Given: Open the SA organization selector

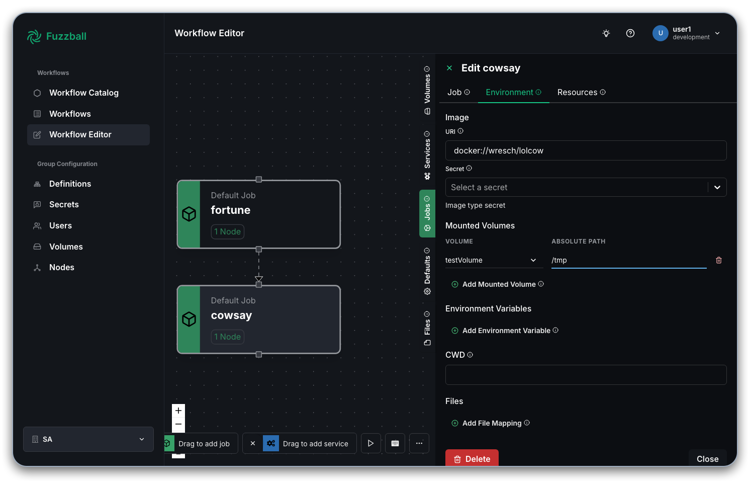Looking at the screenshot, I should pos(88,439).
